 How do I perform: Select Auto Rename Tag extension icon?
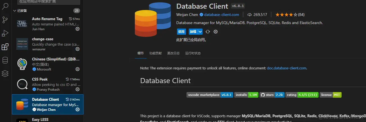[22, 24]
